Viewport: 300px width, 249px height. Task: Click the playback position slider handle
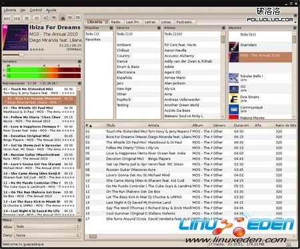(x=21, y=55)
